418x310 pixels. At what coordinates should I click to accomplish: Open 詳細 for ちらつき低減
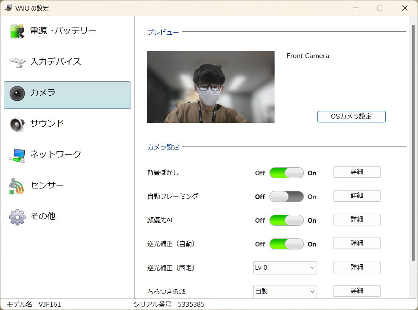tap(357, 291)
